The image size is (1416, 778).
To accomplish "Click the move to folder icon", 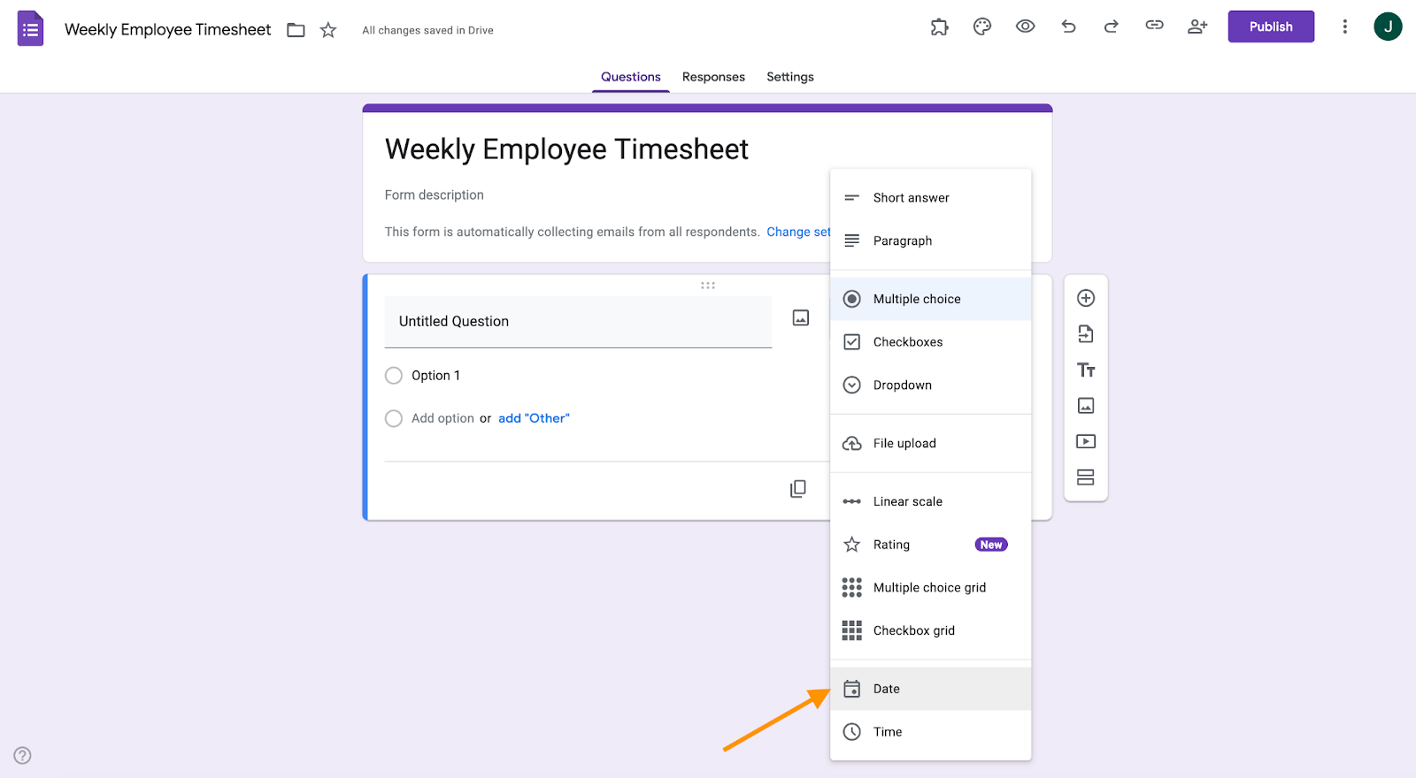I will (x=296, y=30).
